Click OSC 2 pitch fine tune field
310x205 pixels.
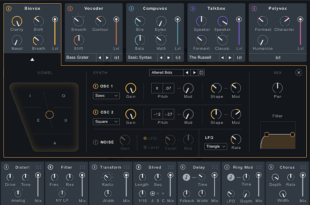(x=169, y=114)
